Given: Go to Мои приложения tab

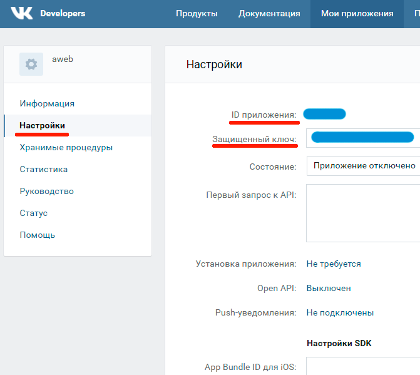Looking at the screenshot, I should click(357, 14).
